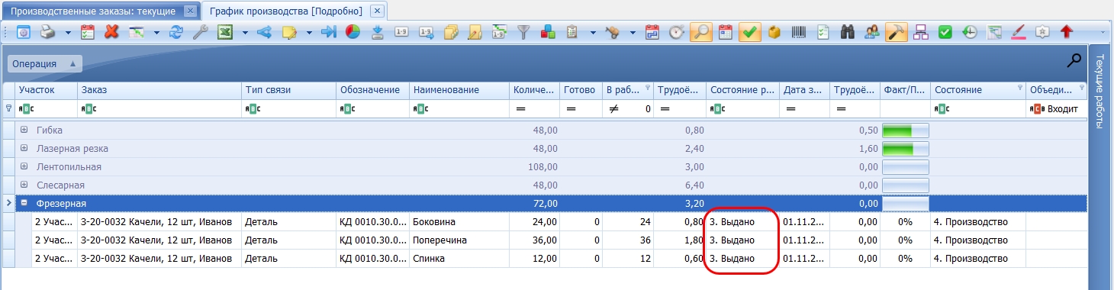This screenshot has width=1114, height=290.
Task: Close the График производства tab
Action: (376, 11)
